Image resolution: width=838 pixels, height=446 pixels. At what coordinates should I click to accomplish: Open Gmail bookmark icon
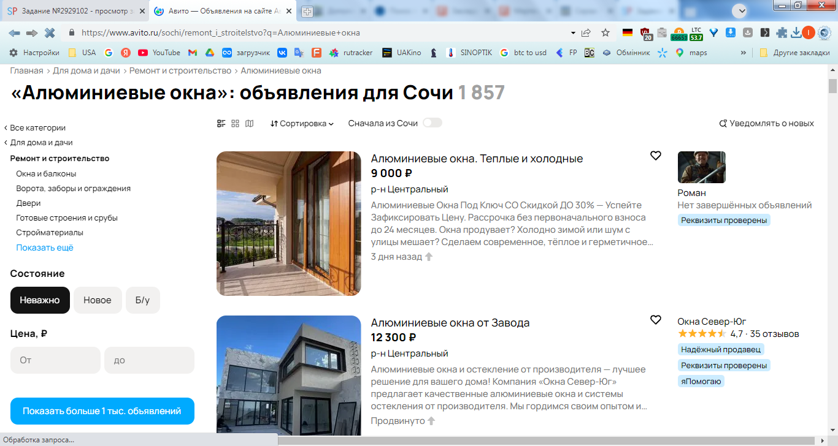(x=193, y=53)
